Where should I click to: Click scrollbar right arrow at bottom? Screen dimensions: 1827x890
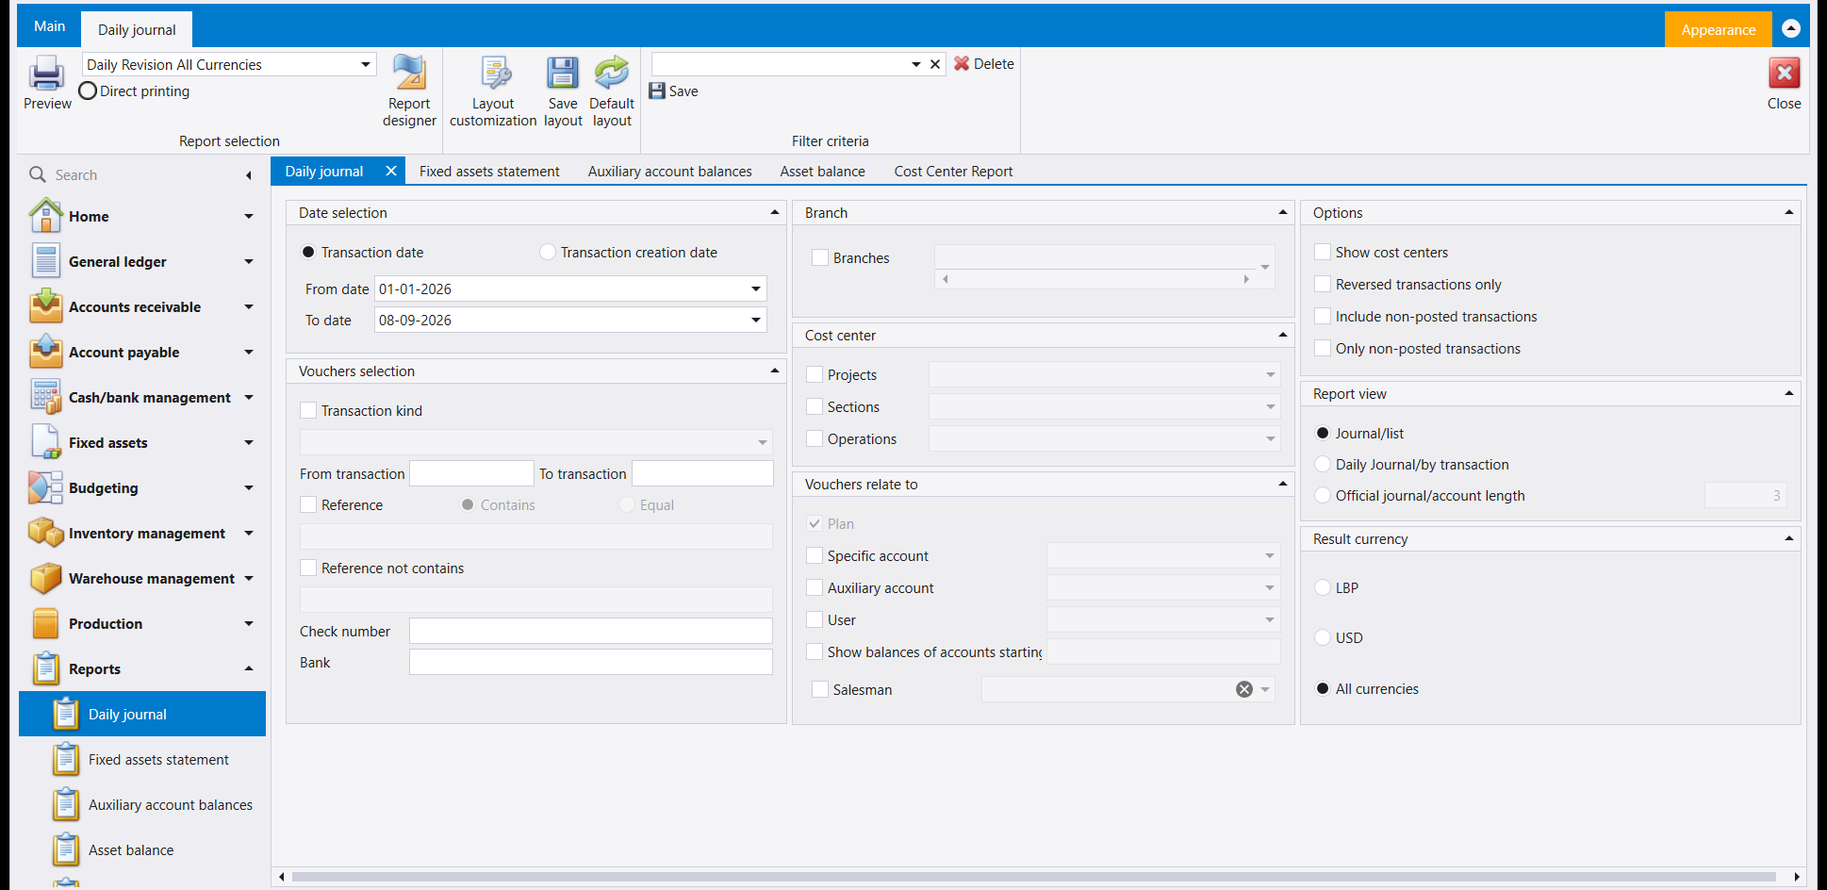[x=1796, y=877]
